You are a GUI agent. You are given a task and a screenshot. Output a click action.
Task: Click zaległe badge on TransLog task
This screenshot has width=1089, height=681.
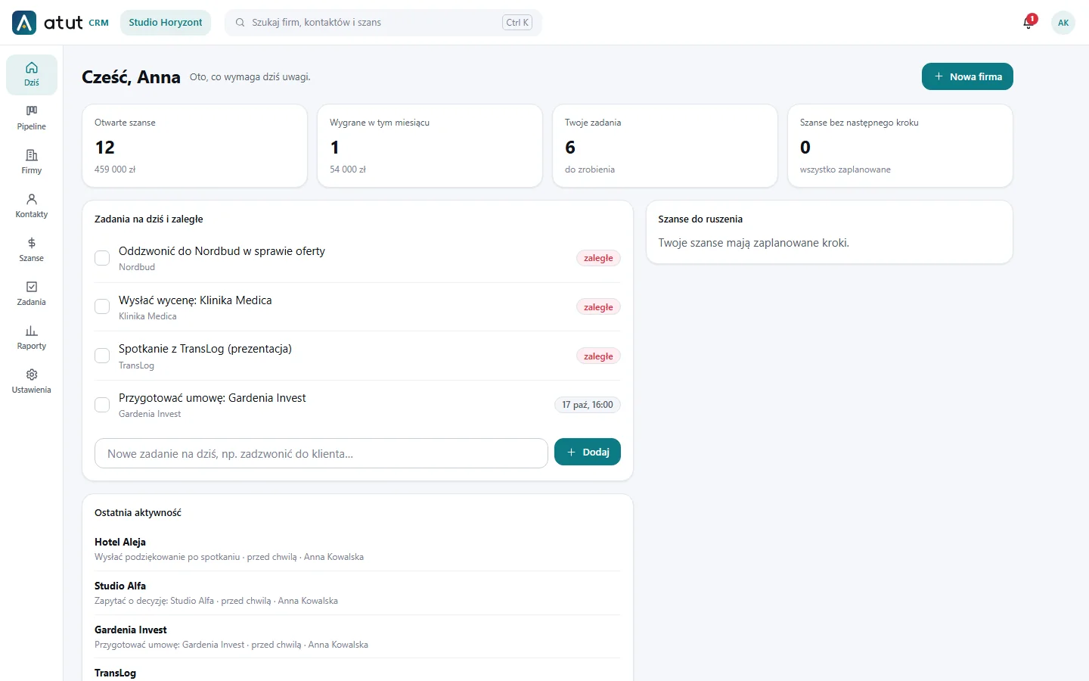pos(598,356)
